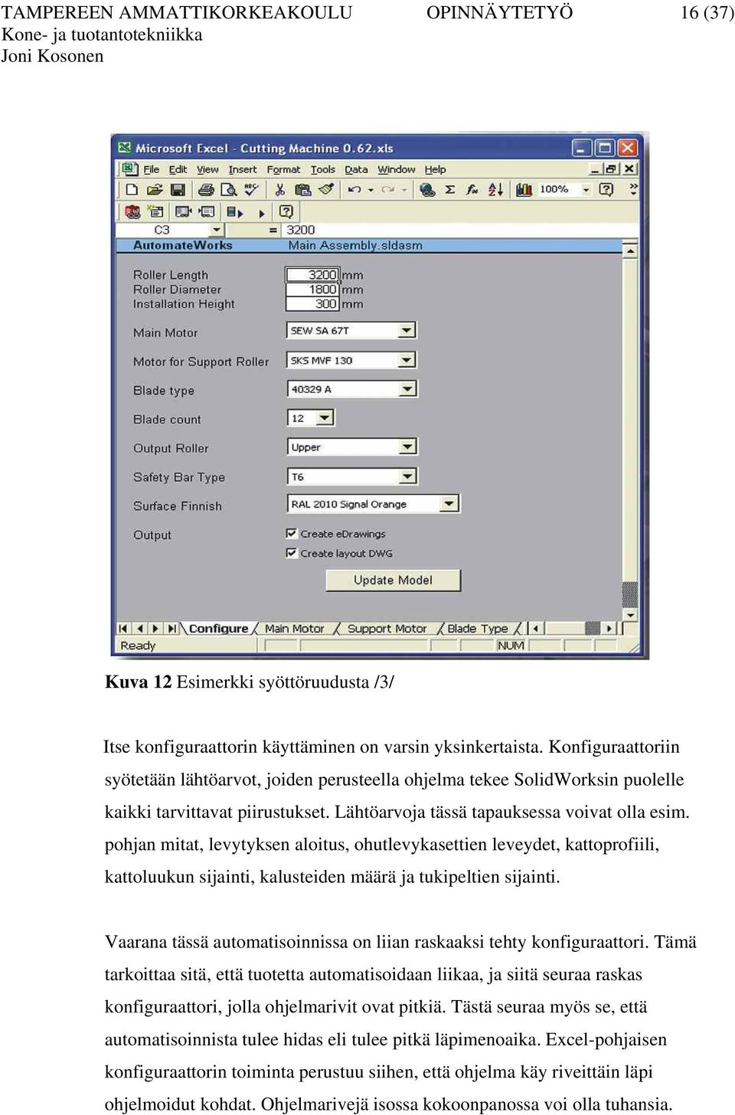Open the Help menu
735x1115 pixels.
[x=436, y=170]
